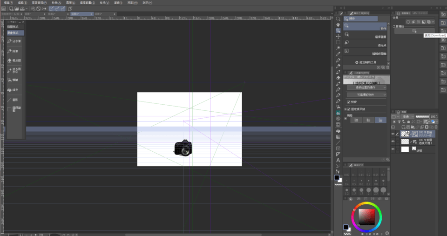
Task: Select the Hand move tool
Action: tap(338, 25)
